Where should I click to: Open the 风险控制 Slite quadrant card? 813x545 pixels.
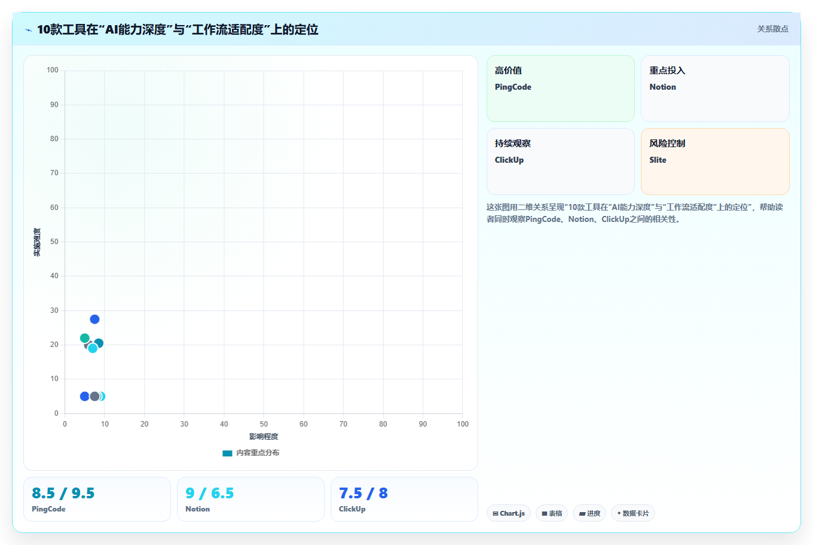[715, 162]
